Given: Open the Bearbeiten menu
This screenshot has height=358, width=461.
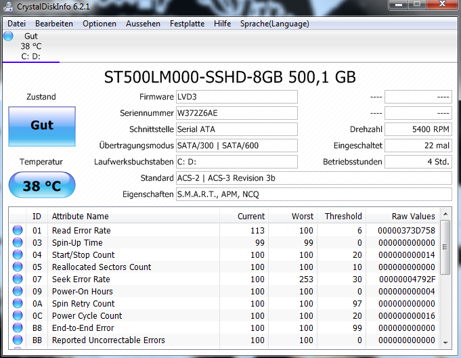Looking at the screenshot, I should (54, 24).
